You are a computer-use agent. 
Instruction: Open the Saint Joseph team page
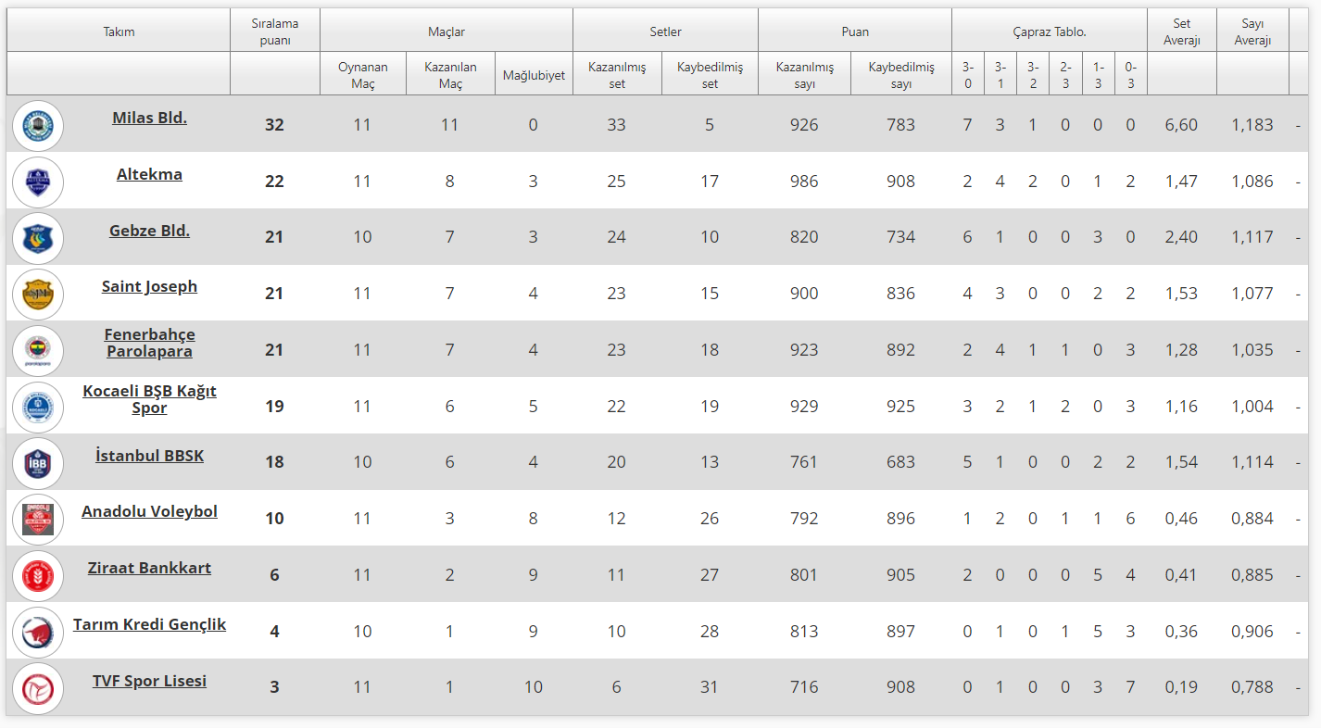coord(149,286)
